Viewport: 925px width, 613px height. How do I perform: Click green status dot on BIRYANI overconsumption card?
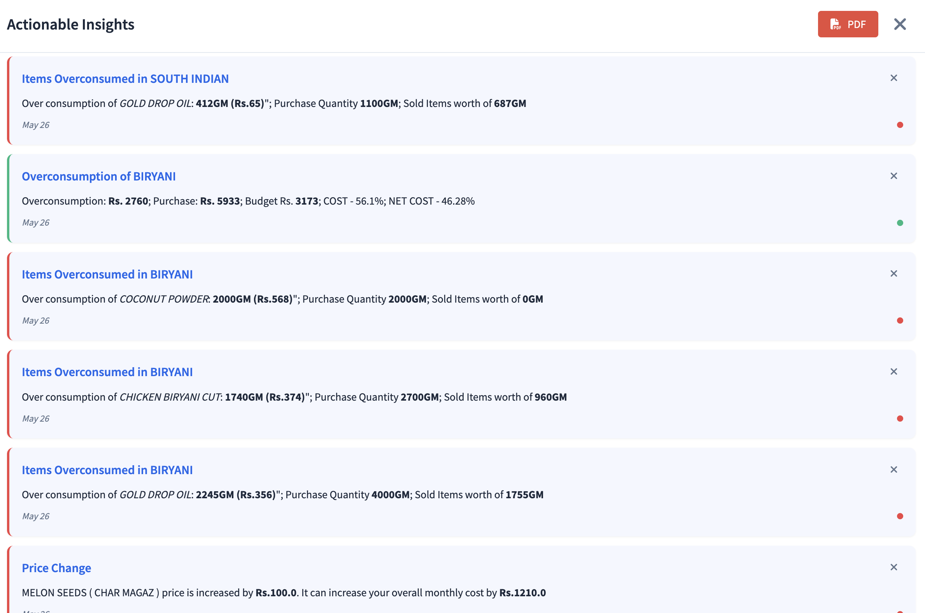[900, 223]
